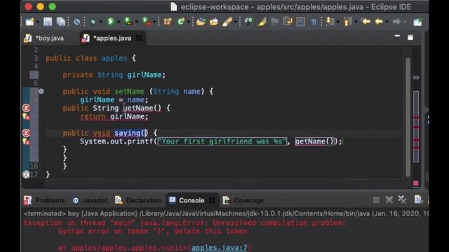Toggle Word Wrap in the editor
The image size is (449, 252).
pos(288,22)
